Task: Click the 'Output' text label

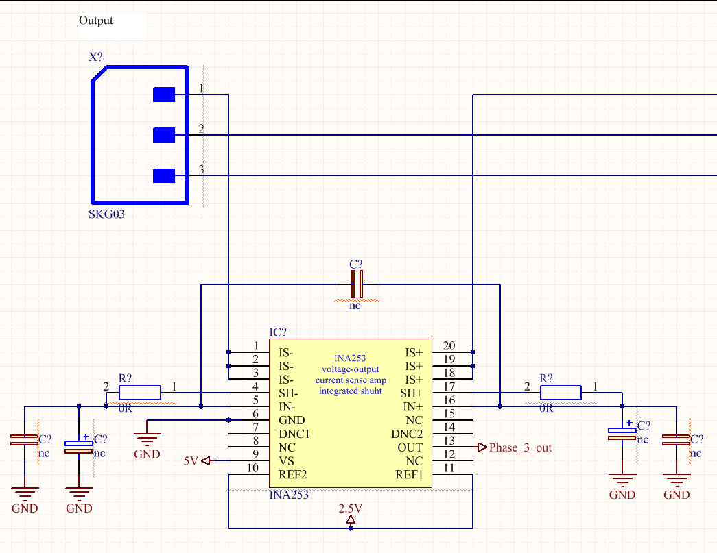Action: pyautogui.click(x=95, y=21)
